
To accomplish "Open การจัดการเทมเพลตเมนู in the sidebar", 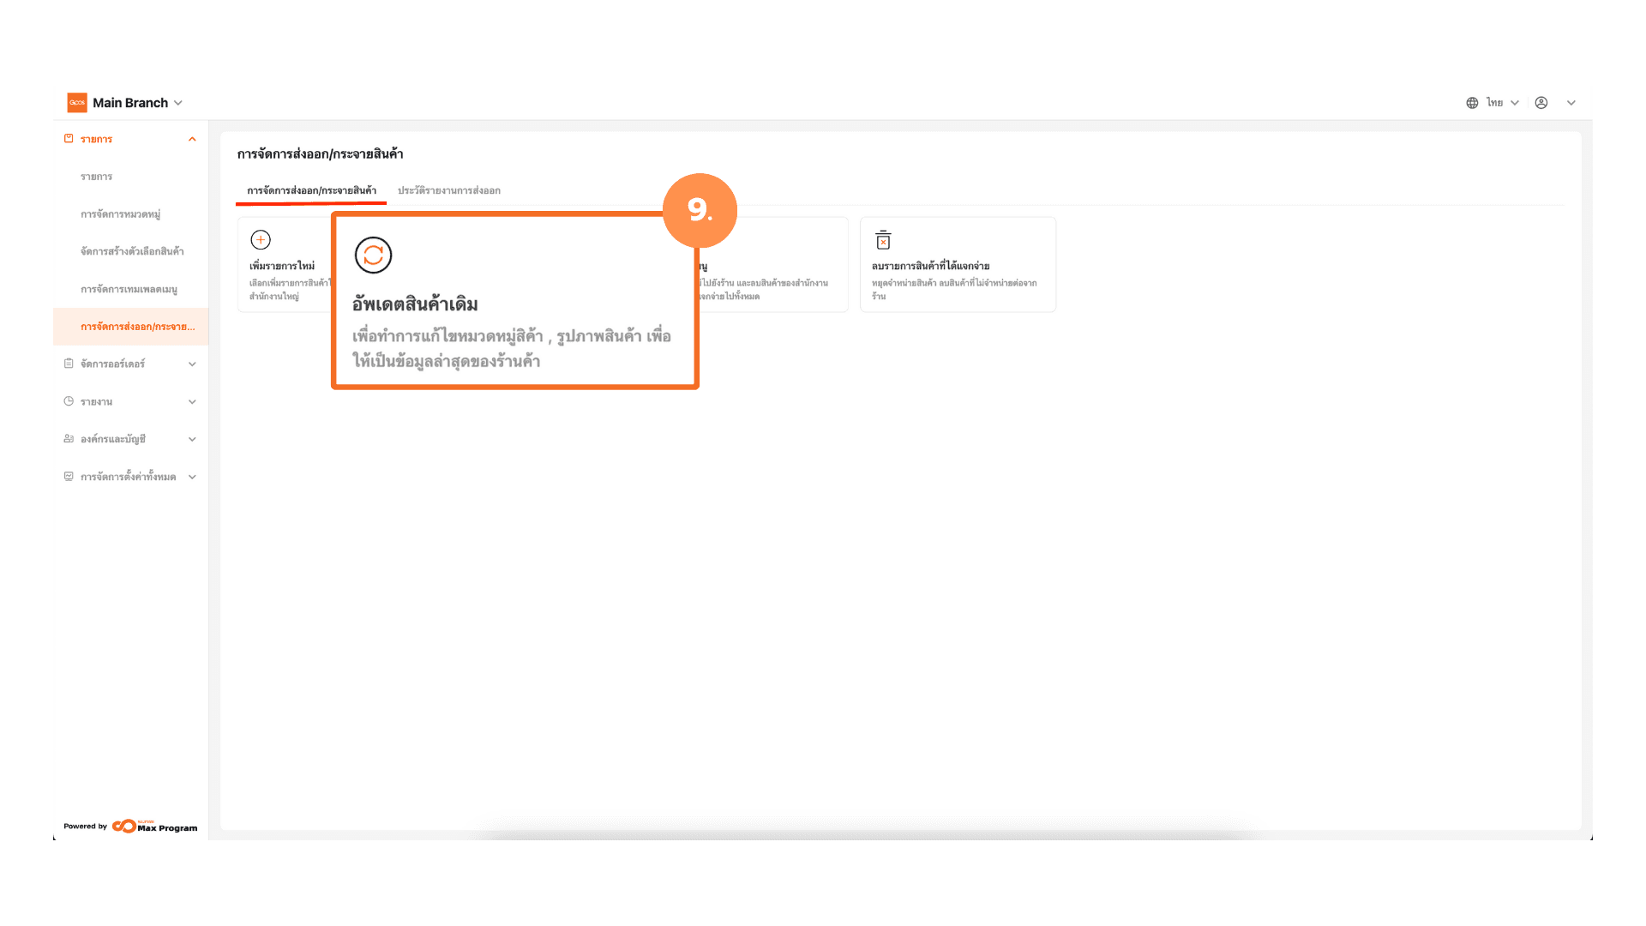I will coord(129,289).
